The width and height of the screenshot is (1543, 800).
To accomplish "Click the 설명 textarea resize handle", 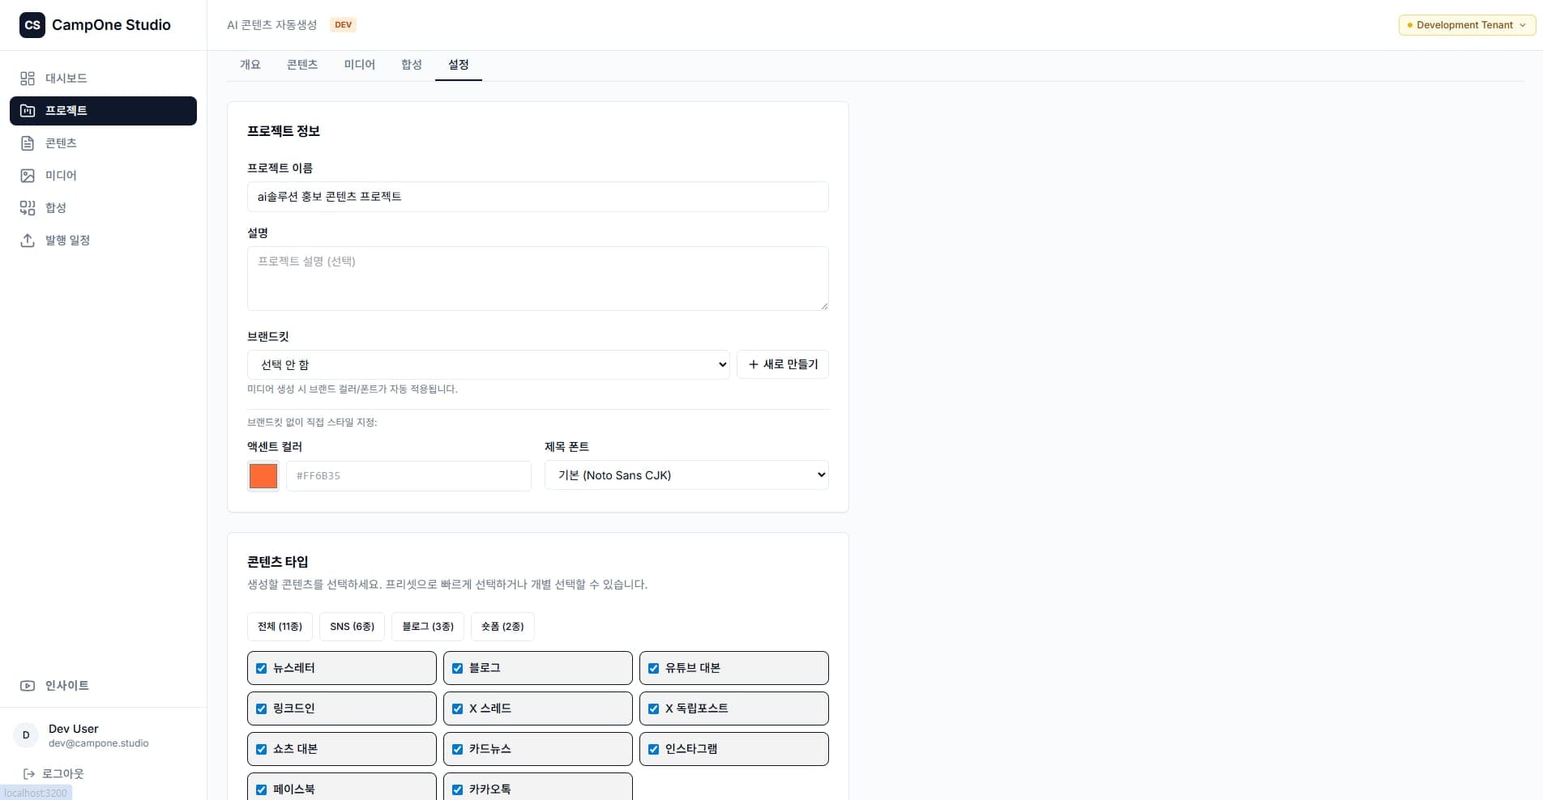I will 824,306.
